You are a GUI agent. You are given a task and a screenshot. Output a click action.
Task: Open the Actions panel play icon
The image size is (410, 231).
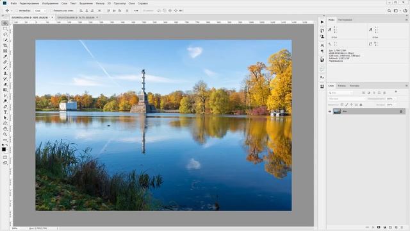coord(322,22)
